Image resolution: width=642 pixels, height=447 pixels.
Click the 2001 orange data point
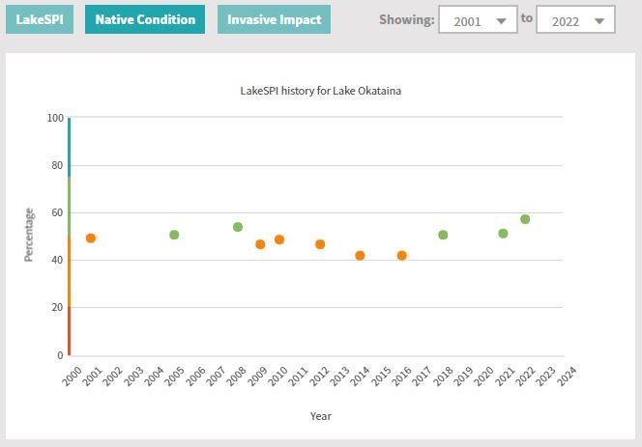pos(91,238)
